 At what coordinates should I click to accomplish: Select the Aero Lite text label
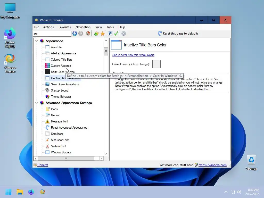pos(56,47)
